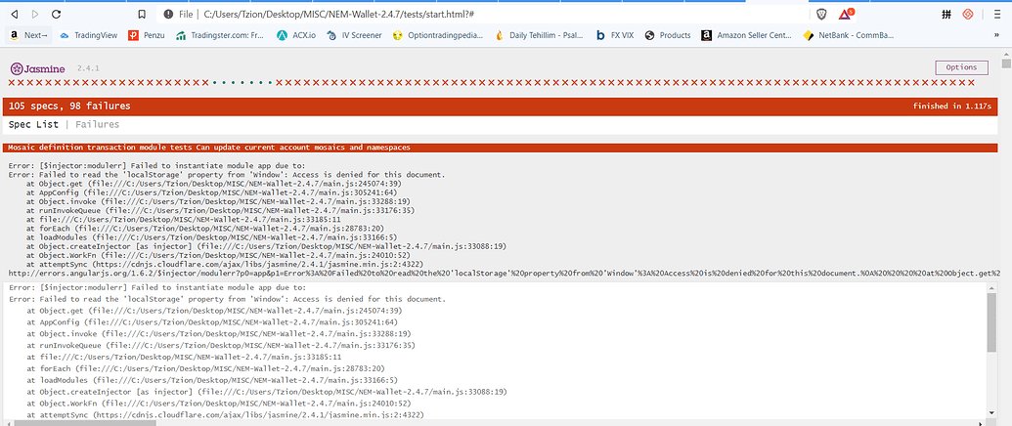
Task: Open the Penzu bookmark
Action: tap(148, 35)
